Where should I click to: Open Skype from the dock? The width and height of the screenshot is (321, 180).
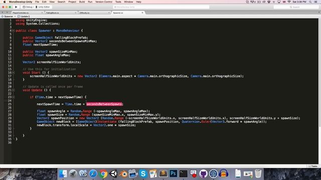point(143,174)
